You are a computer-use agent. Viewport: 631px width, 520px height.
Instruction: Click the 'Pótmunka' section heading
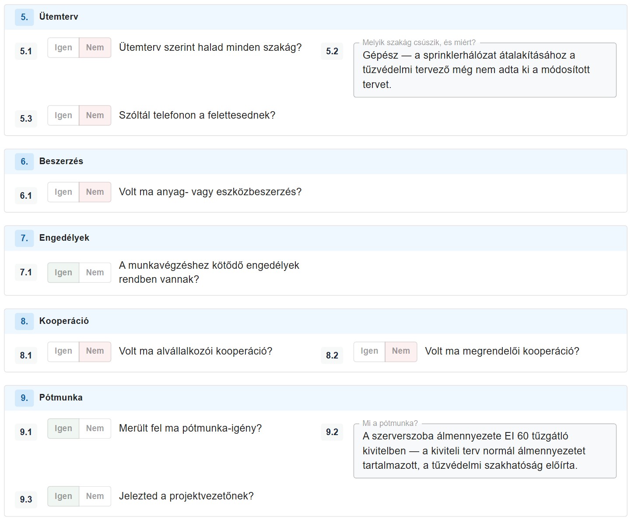coord(61,398)
